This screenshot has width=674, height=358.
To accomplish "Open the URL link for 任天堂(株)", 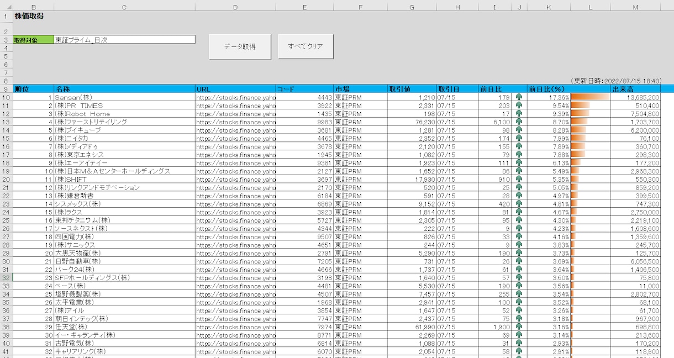I will (x=235, y=327).
